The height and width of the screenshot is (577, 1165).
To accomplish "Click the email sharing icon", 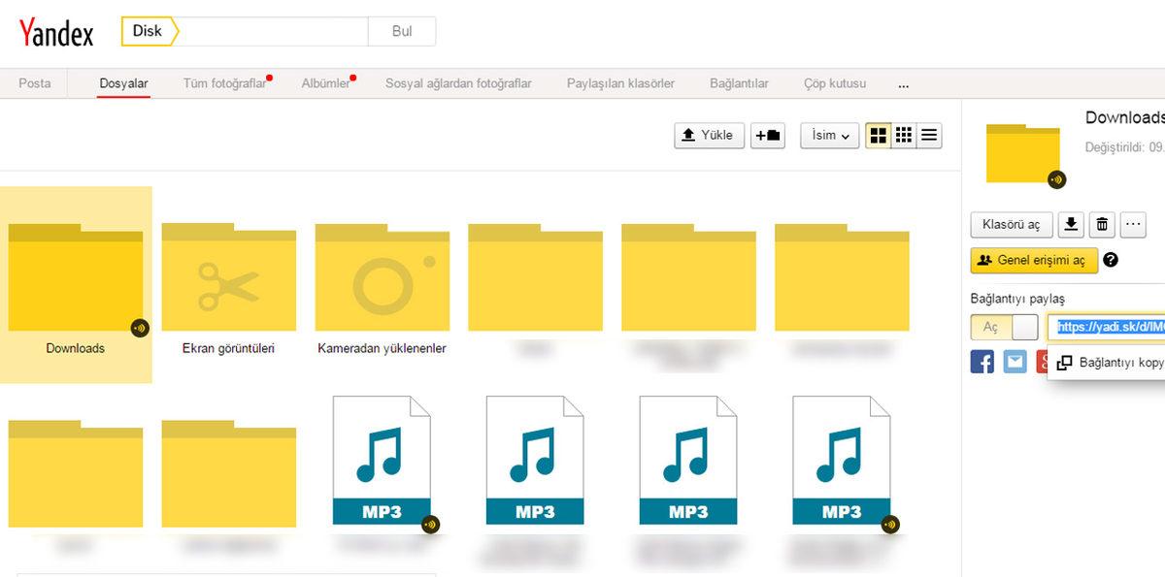I will pyautogui.click(x=1014, y=361).
